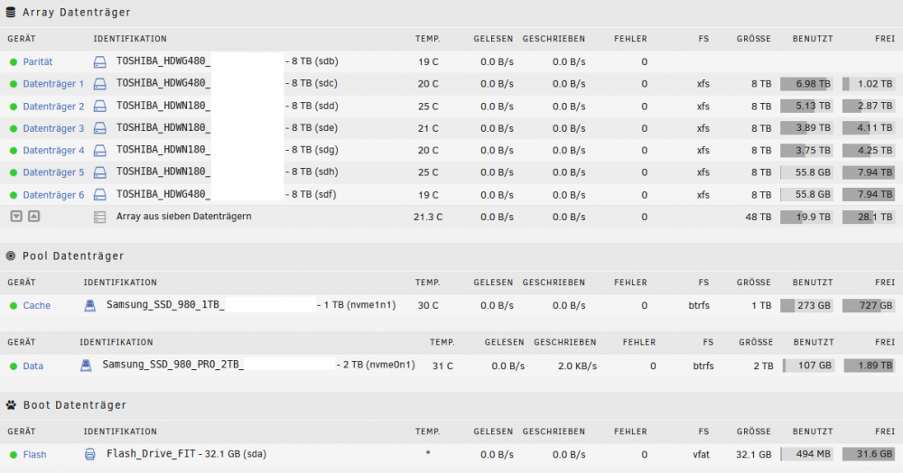Click the disk icon for Datenträger 4 (sdg)
Screen dimensions: 903x473
click(x=100, y=151)
